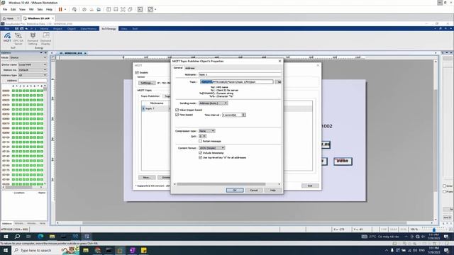Click the Topic input field
Viewport: 454px width, 255px height.
[236, 82]
